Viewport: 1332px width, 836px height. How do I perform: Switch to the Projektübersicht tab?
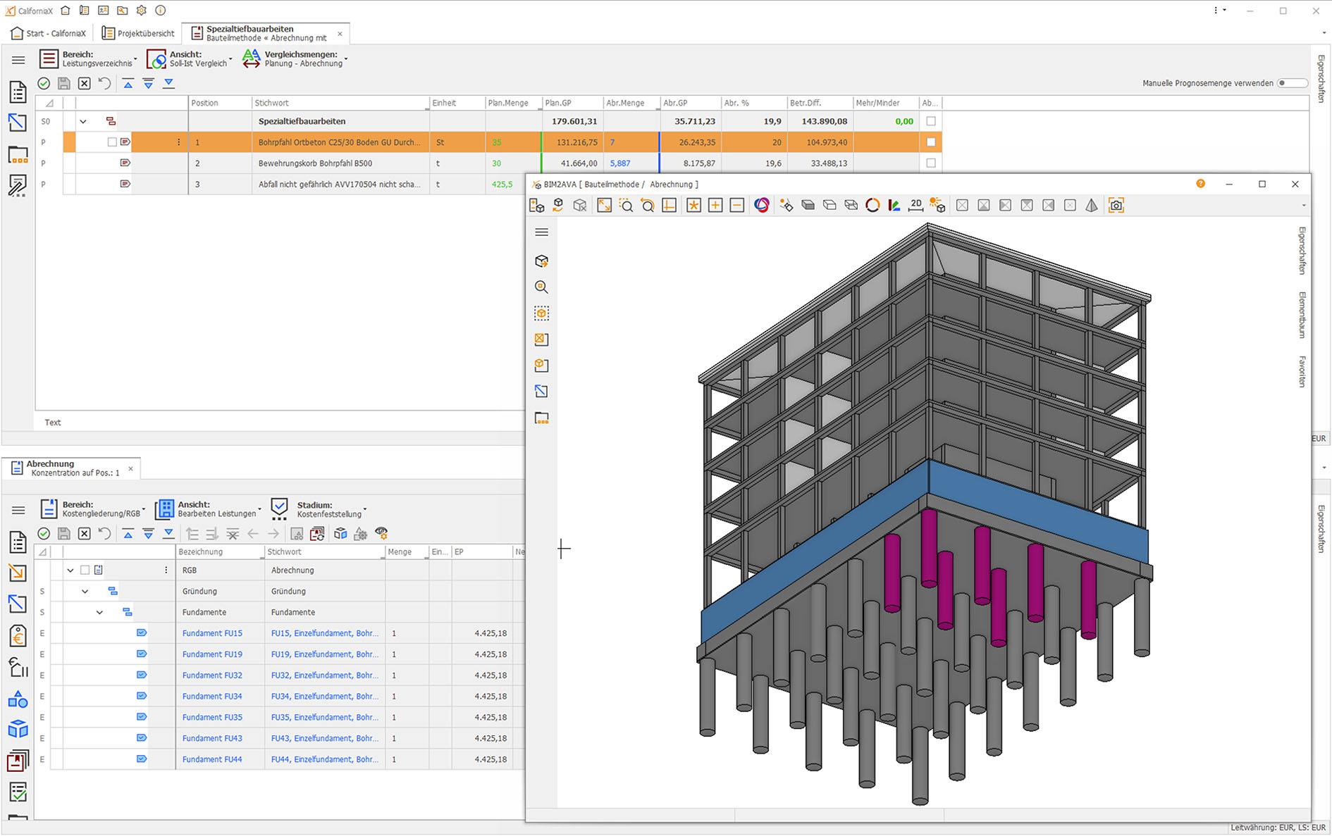138,33
